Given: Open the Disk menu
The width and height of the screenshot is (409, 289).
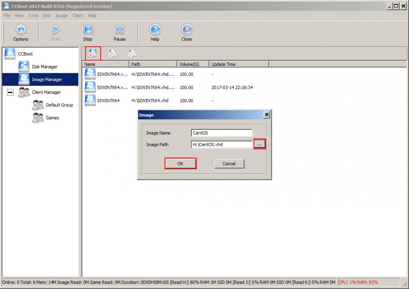Looking at the screenshot, I should [47, 16].
